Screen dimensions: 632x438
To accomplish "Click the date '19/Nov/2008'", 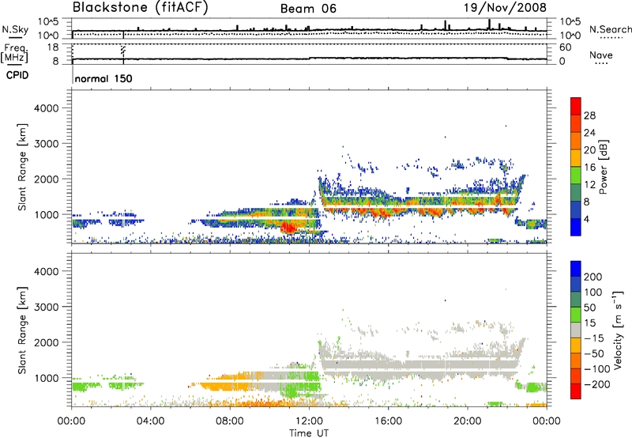I will [x=505, y=8].
